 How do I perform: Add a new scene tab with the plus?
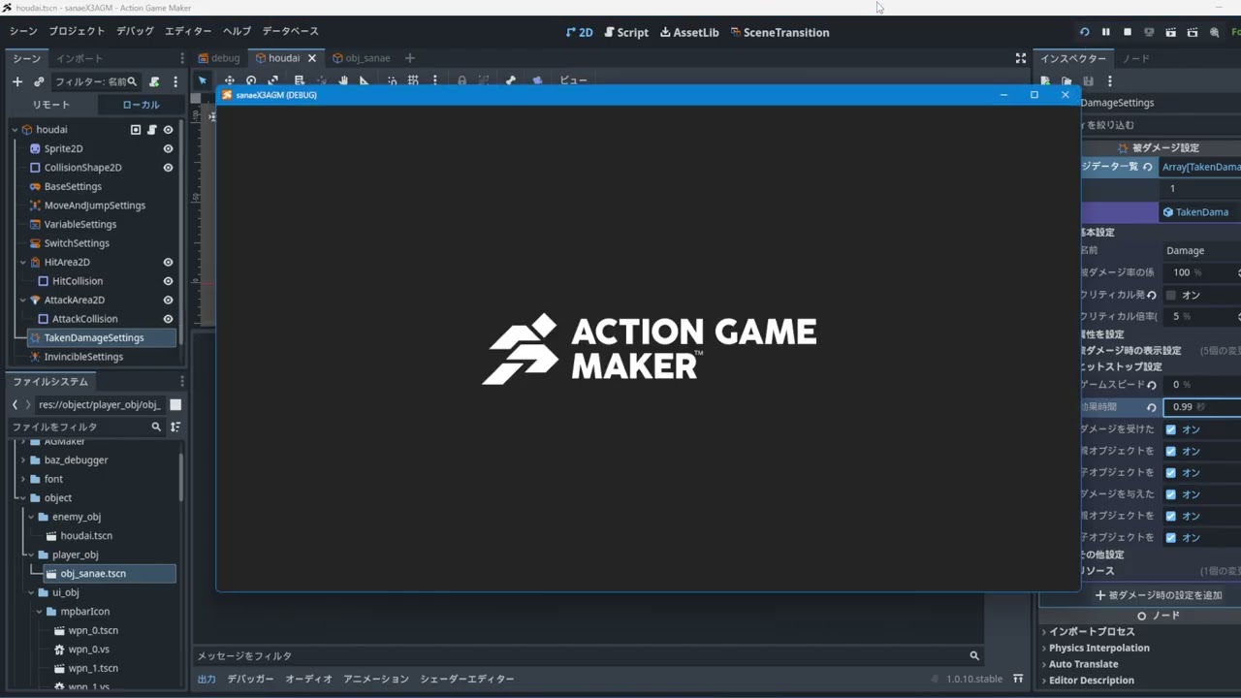coord(409,58)
